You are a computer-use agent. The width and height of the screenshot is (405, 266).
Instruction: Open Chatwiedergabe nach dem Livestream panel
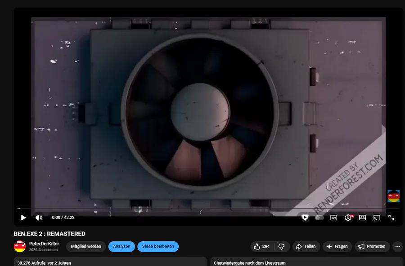pyautogui.click(x=307, y=262)
